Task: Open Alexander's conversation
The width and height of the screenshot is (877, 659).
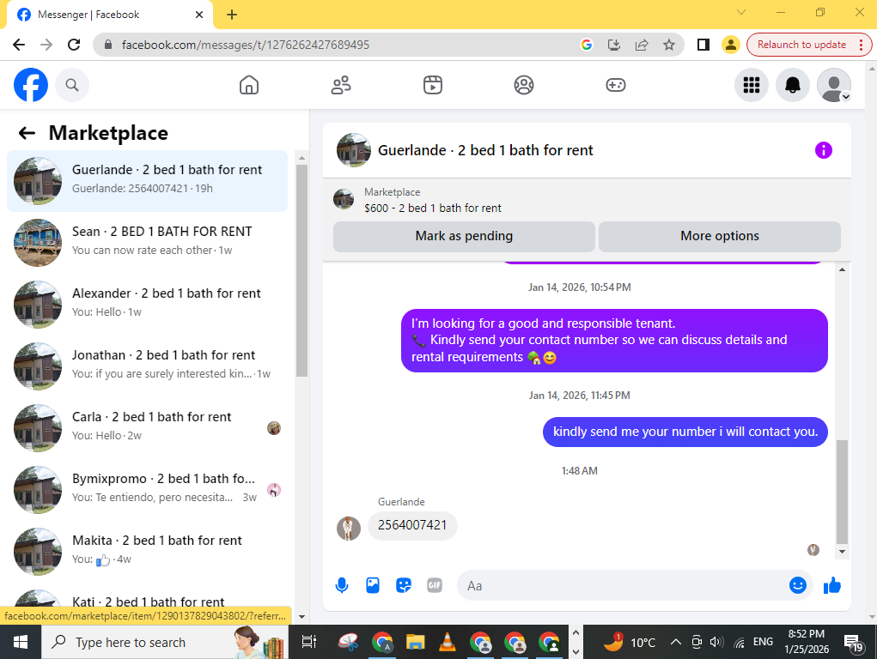Action: tap(147, 305)
